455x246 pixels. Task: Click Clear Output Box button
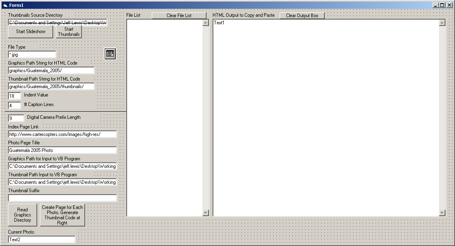click(302, 16)
